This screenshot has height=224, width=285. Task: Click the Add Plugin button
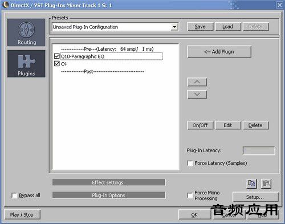pyautogui.click(x=219, y=52)
